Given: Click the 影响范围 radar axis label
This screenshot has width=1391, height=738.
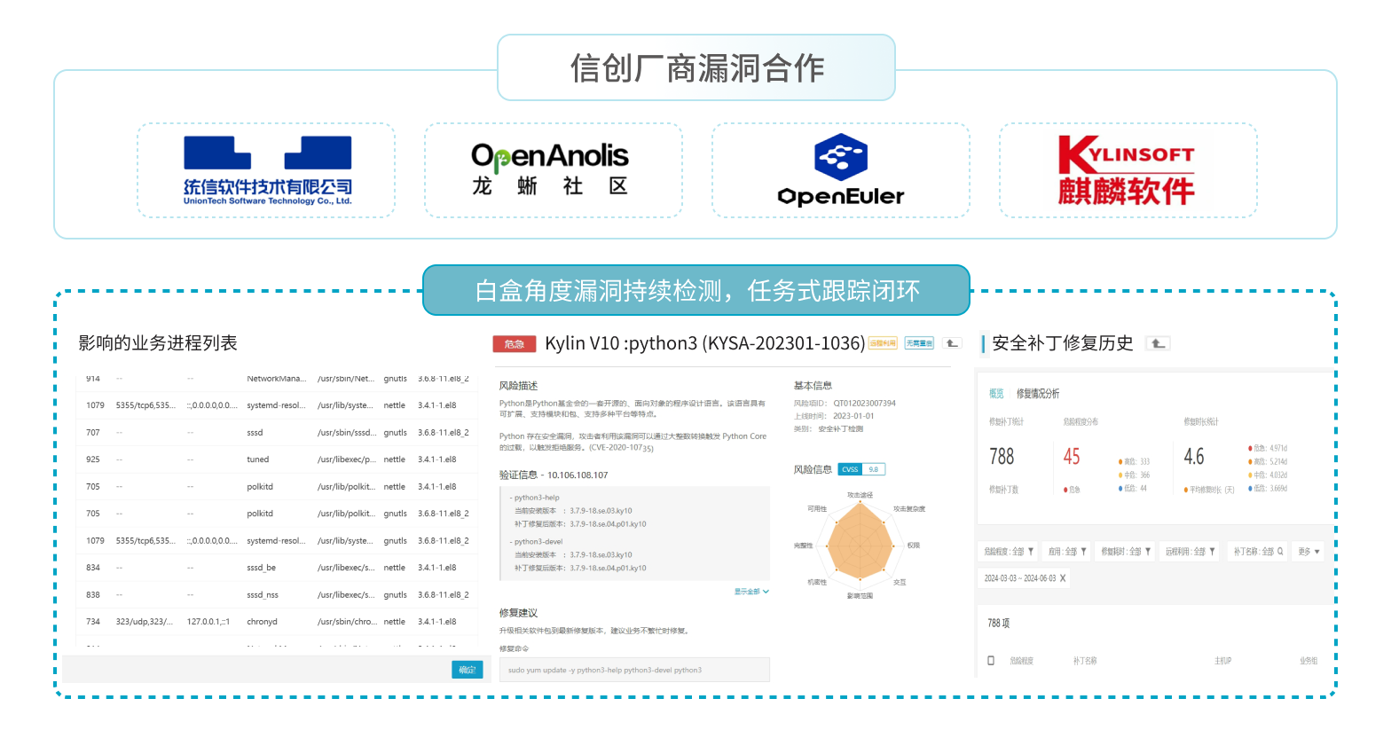Looking at the screenshot, I should click(860, 596).
